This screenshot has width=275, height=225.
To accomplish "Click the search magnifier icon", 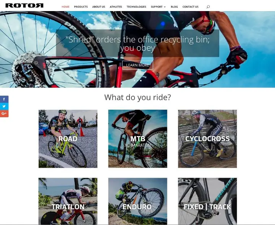I will tap(208, 7).
